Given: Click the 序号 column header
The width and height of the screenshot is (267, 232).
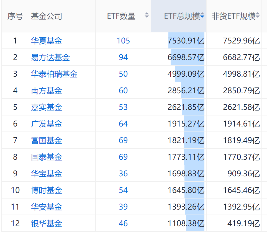Looking at the screenshot, I should click(x=15, y=16).
